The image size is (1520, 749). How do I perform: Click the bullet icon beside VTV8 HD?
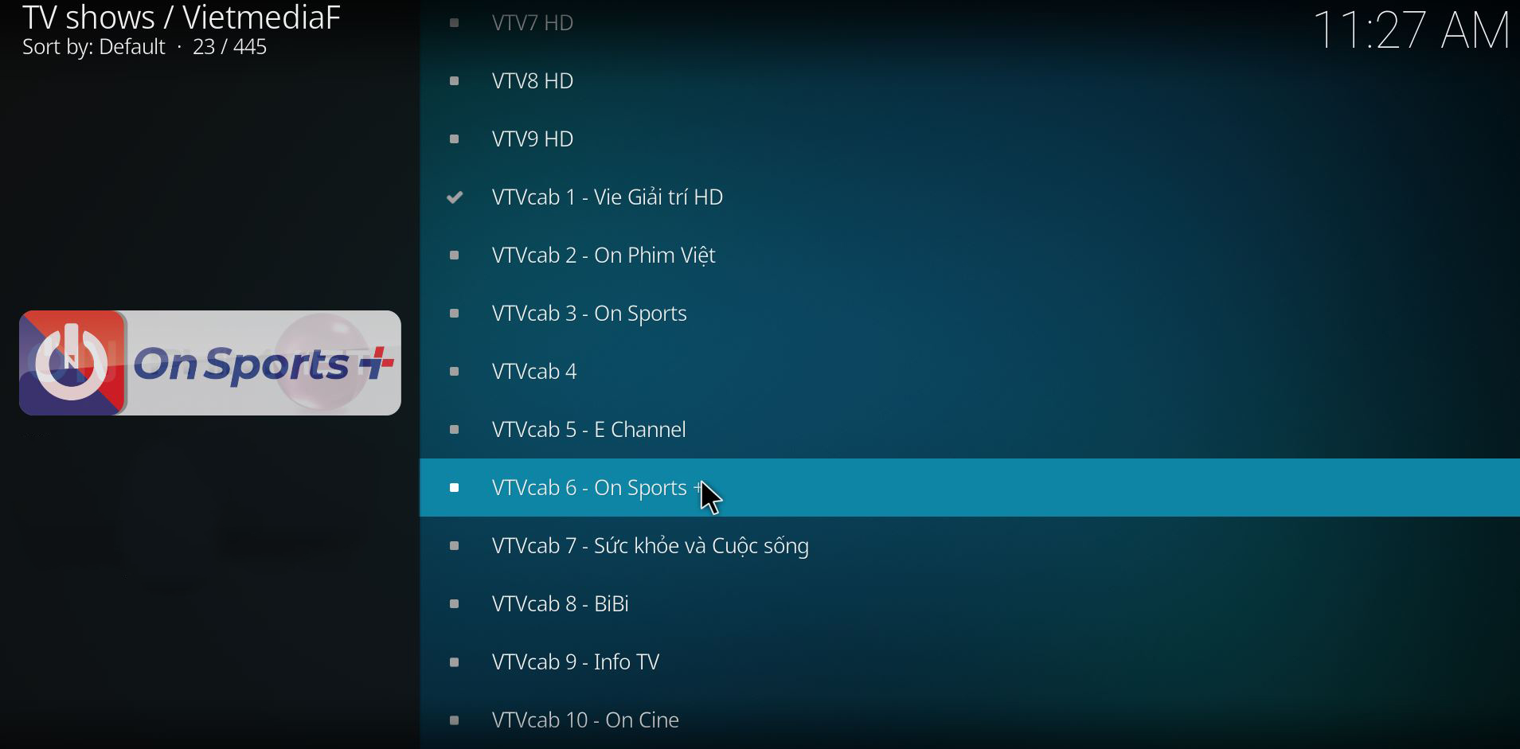tap(455, 81)
